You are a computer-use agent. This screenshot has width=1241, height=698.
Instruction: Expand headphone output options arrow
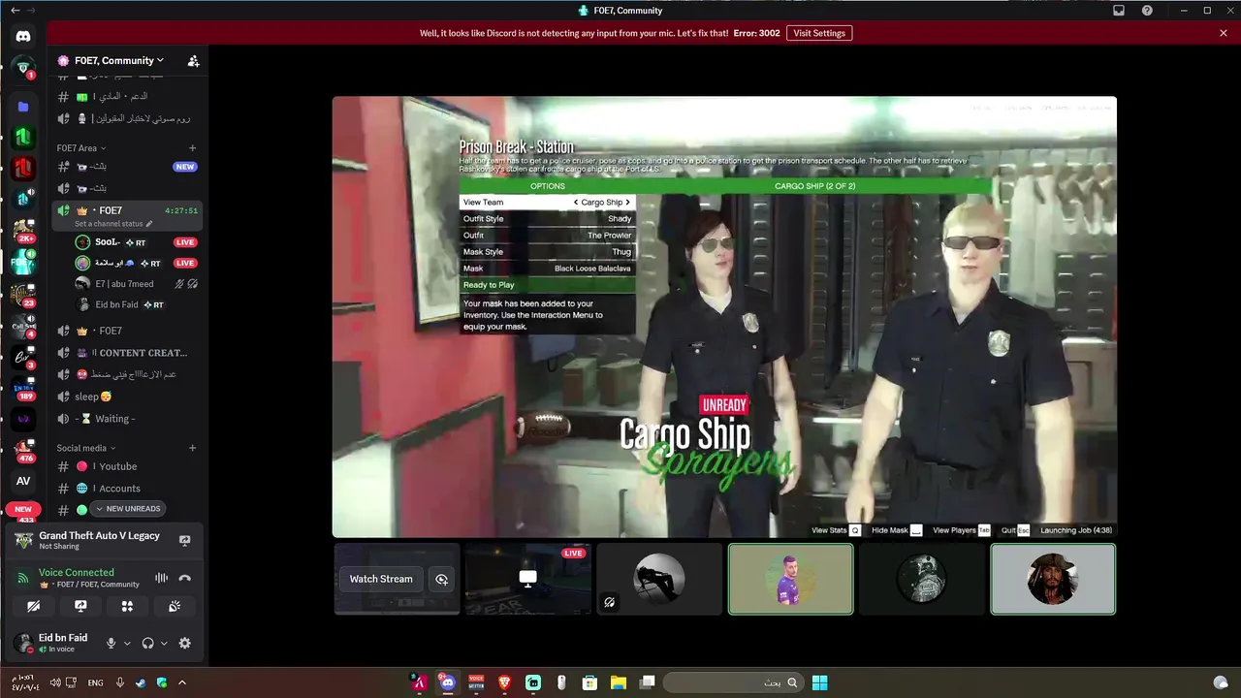tap(163, 643)
